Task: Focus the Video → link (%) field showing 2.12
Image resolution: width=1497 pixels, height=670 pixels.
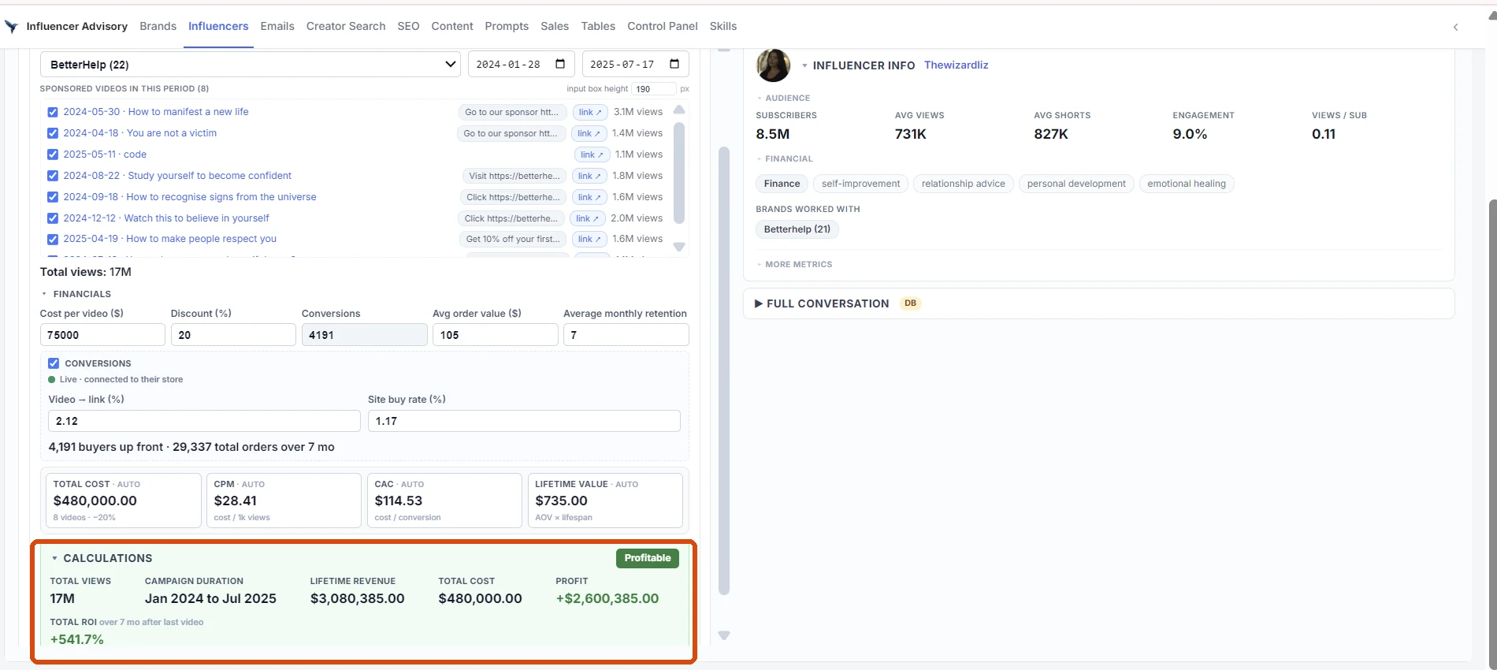Action: 204,421
